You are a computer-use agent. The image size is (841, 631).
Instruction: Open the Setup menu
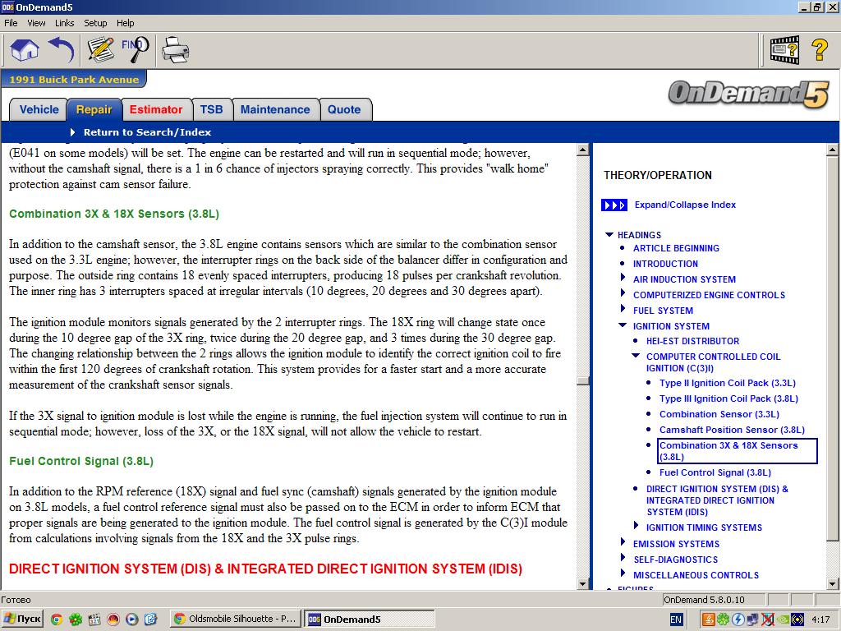point(95,23)
